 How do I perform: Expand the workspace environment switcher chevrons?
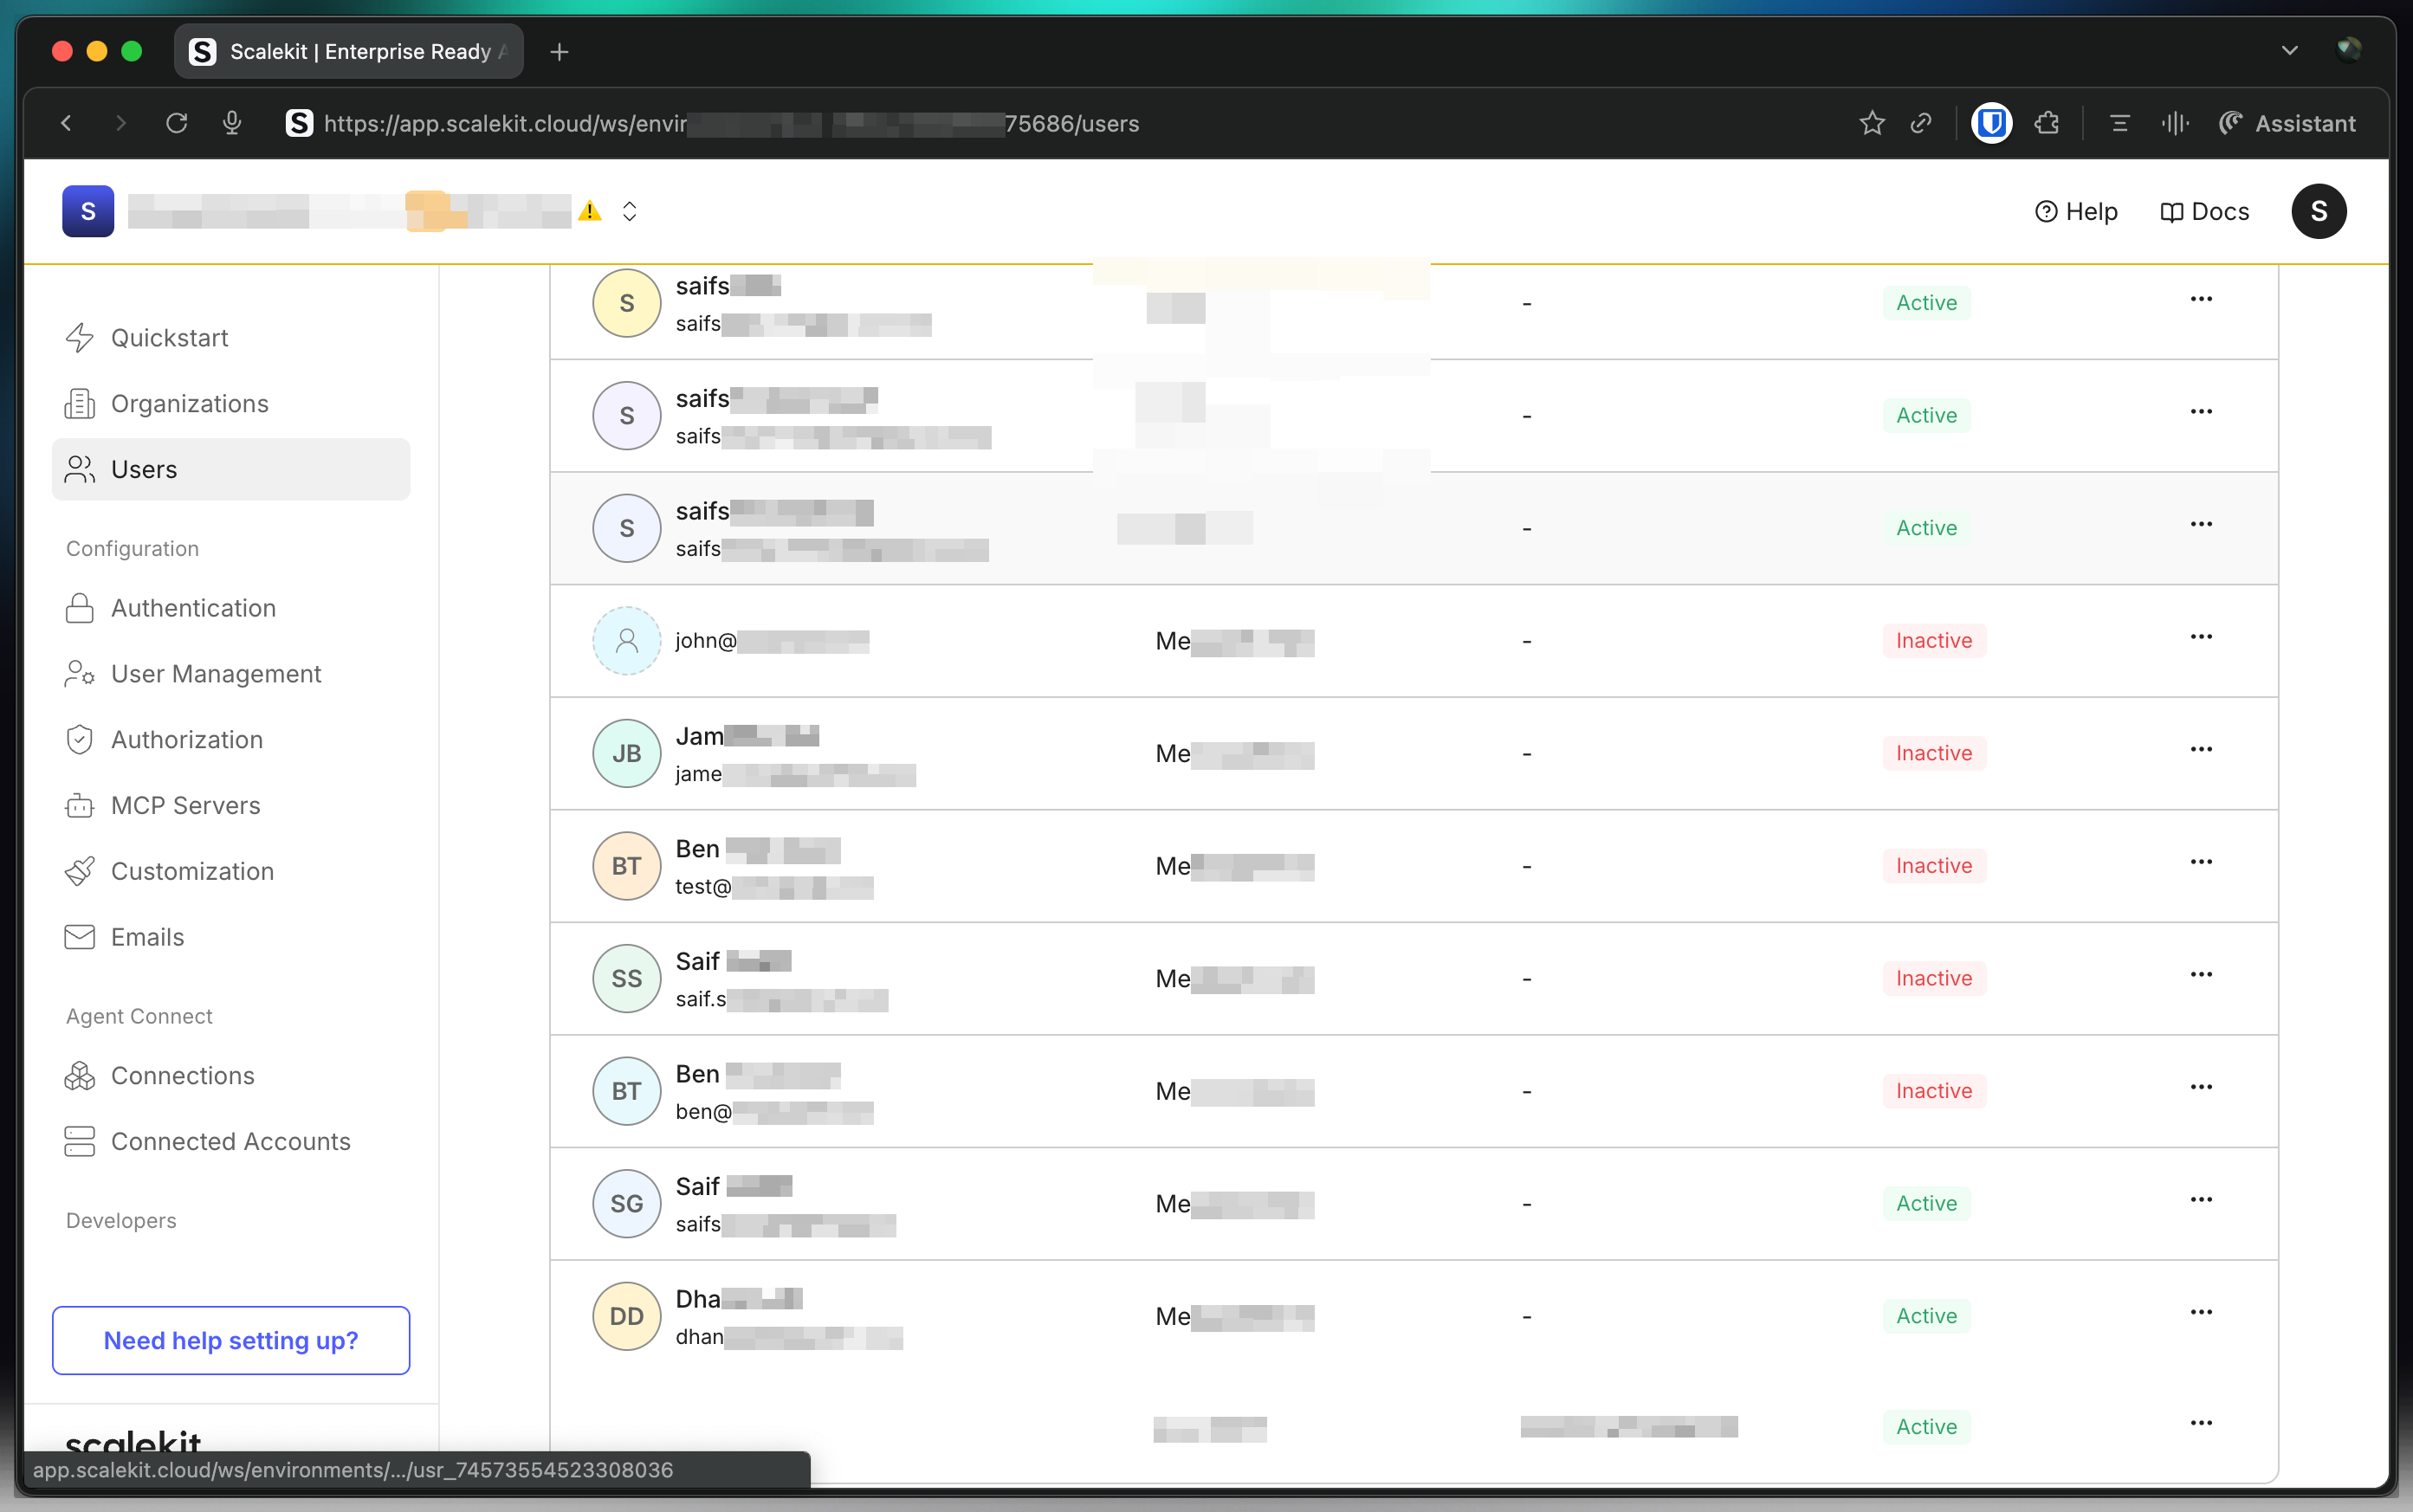point(629,211)
